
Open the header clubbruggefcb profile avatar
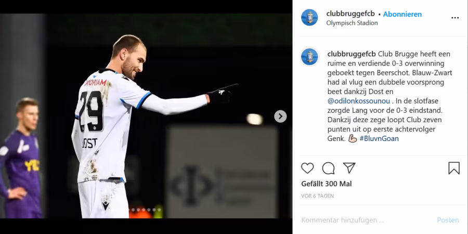309,17
